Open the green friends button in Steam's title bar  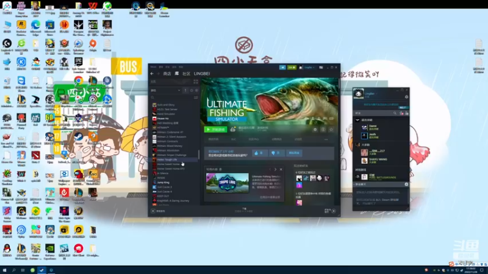[292, 68]
